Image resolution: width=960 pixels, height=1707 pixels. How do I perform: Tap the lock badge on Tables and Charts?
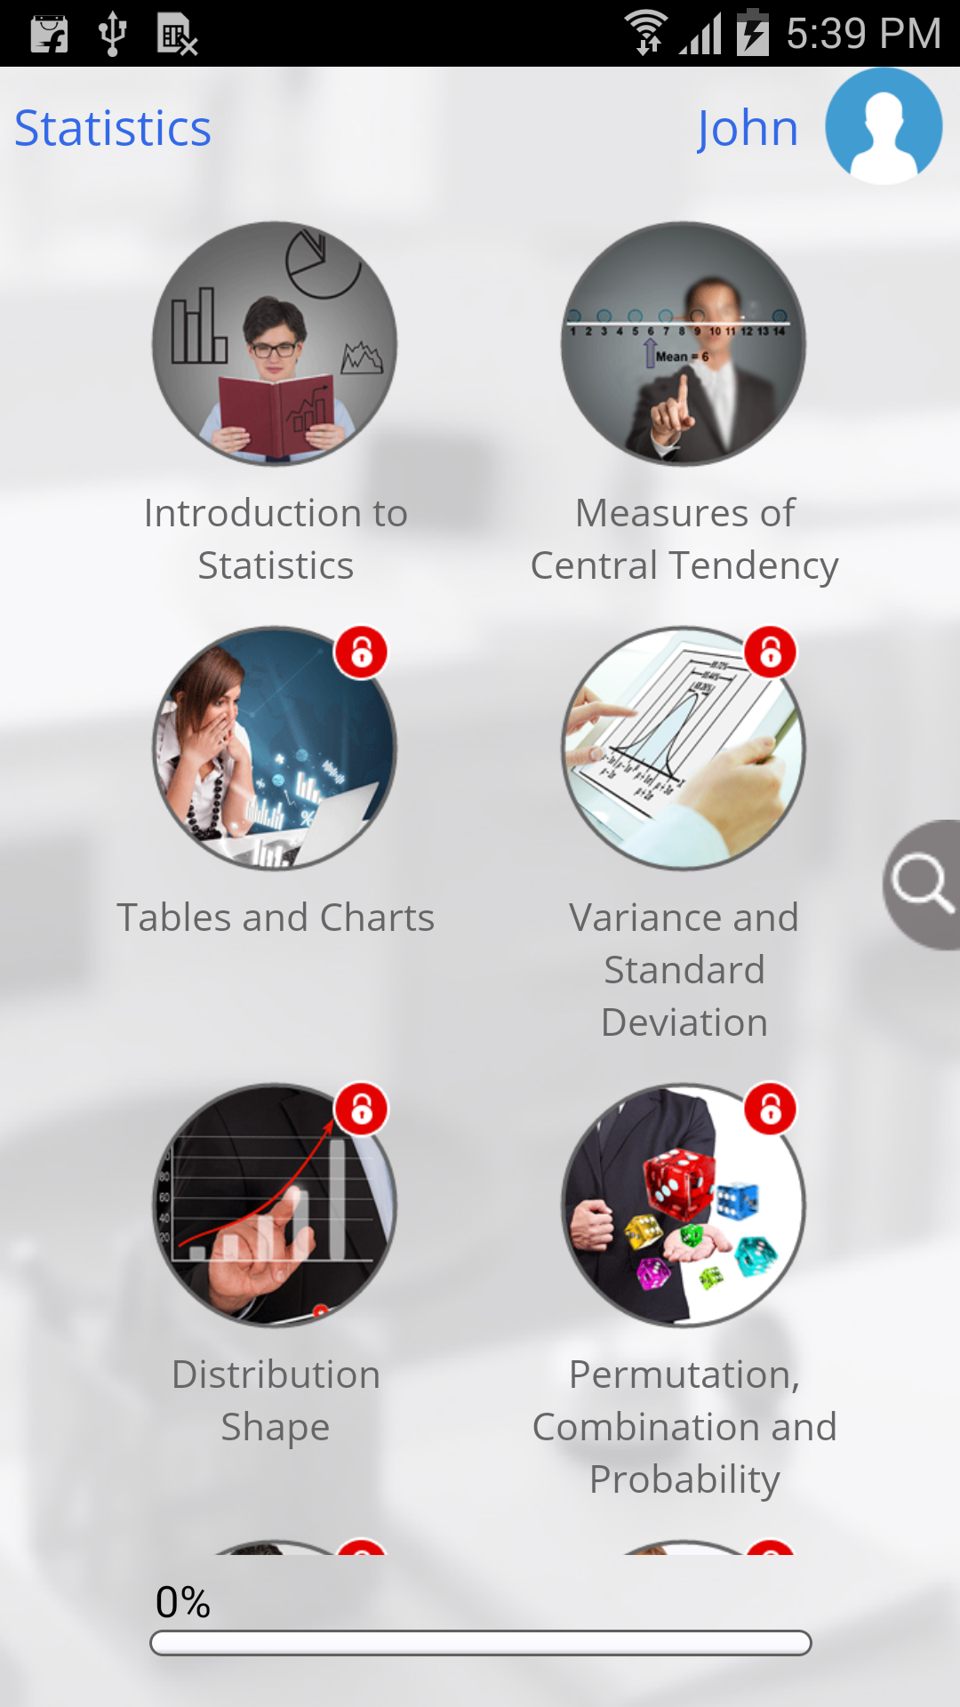click(361, 653)
